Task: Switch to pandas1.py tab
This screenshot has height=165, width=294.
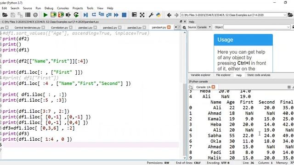Action: coord(85,27)
